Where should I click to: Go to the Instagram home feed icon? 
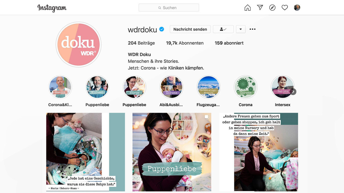[x=248, y=8]
